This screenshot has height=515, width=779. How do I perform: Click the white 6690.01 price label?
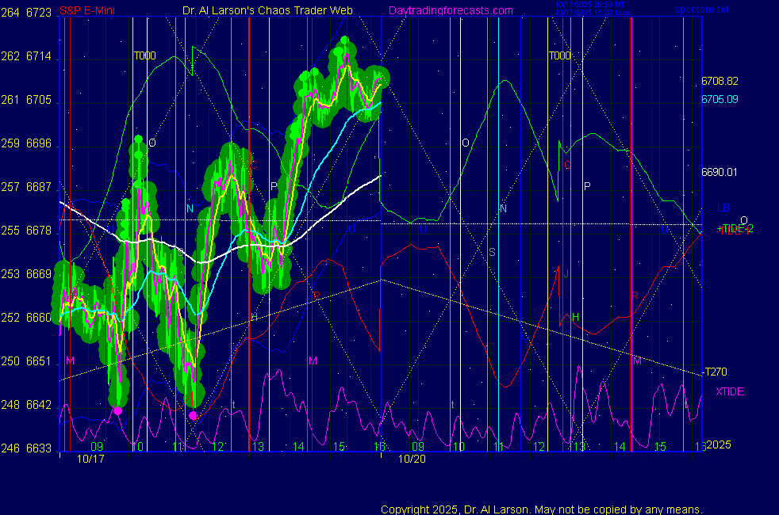click(x=720, y=172)
